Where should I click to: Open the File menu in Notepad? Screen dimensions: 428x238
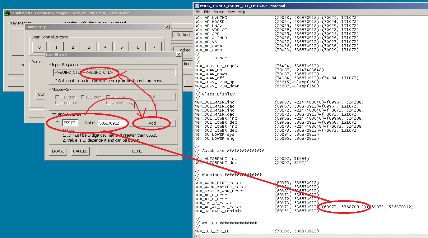point(198,12)
